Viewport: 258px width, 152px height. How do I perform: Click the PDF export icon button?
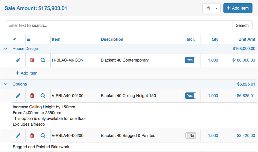coord(208,8)
